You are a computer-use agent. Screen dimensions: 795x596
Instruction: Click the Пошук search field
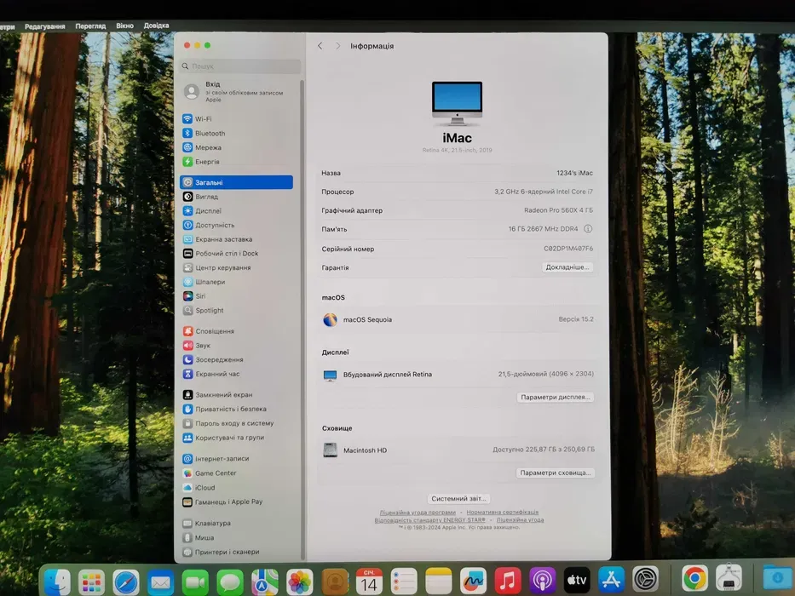tap(240, 66)
